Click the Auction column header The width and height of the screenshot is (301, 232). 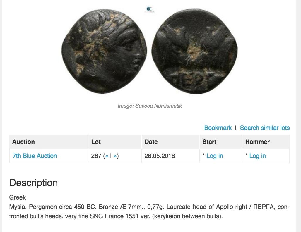coord(23,142)
